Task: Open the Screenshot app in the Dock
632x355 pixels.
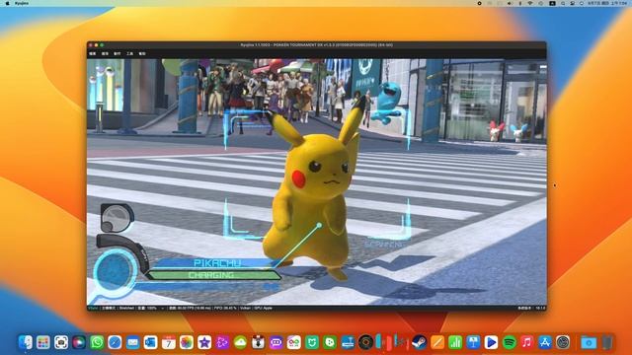Action: pyautogui.click(x=61, y=342)
